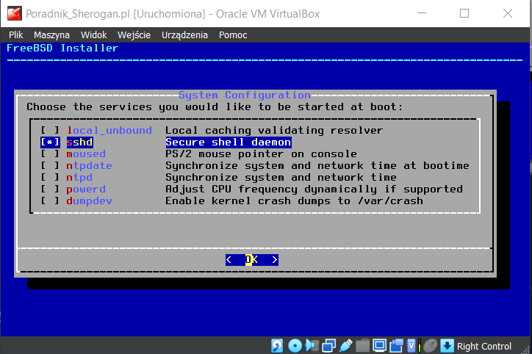This screenshot has height=354, width=532.
Task: Select the dumpdev service row
Action: pyautogui.click(x=242, y=201)
